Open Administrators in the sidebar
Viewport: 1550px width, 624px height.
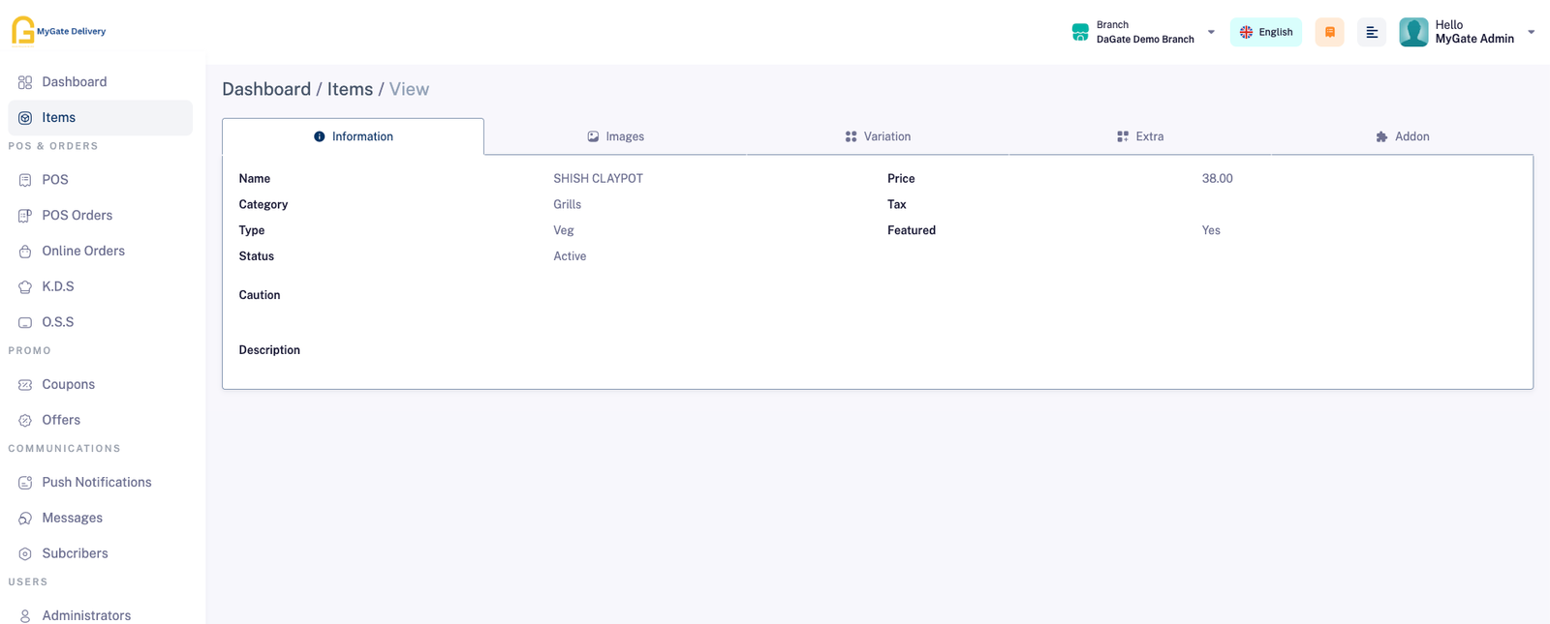(x=86, y=615)
